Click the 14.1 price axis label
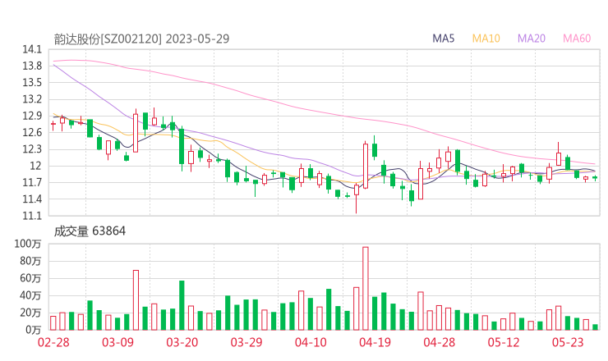 coord(32,49)
